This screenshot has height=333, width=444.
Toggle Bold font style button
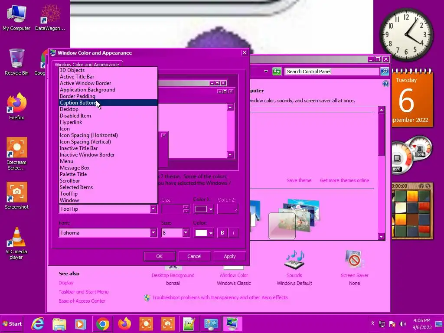pyautogui.click(x=222, y=233)
